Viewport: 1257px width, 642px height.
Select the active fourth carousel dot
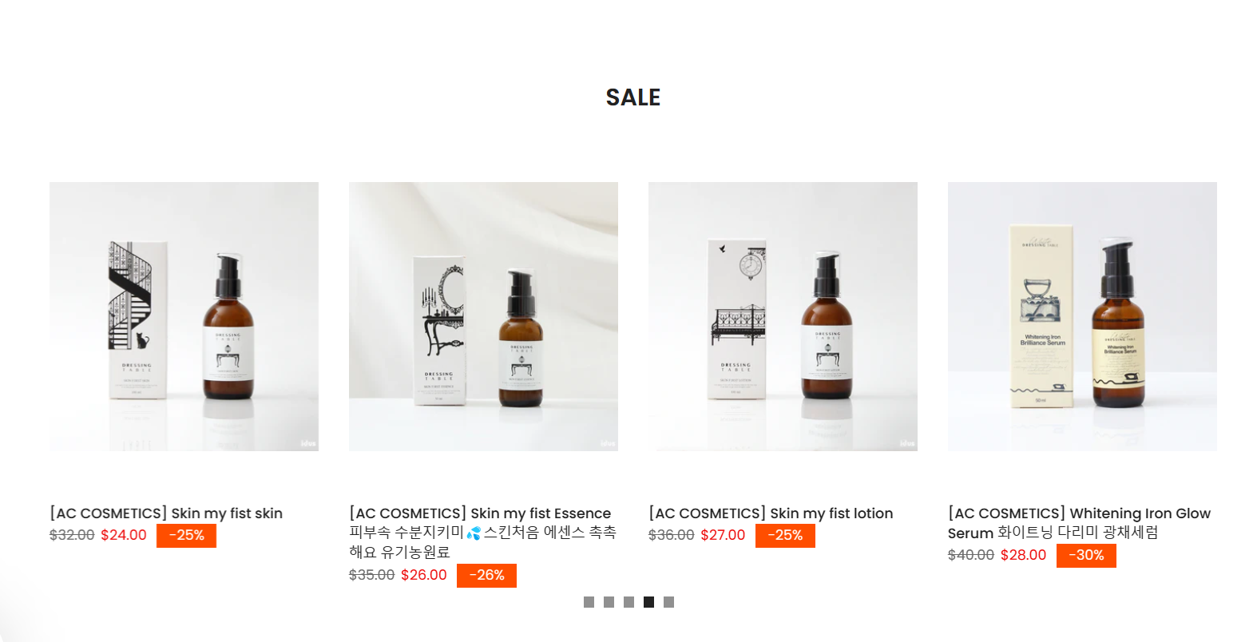pos(648,602)
